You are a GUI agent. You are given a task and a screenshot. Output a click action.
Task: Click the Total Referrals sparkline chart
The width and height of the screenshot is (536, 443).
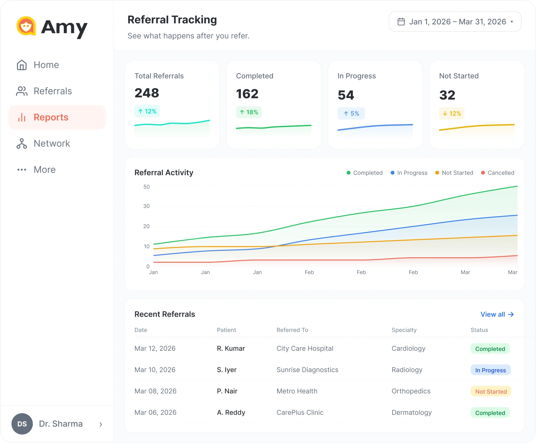172,128
